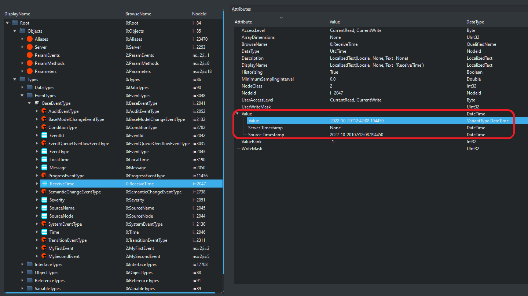This screenshot has height=296, width=528.
Task: Click the SourceName variable icon
Action: (x=44, y=208)
